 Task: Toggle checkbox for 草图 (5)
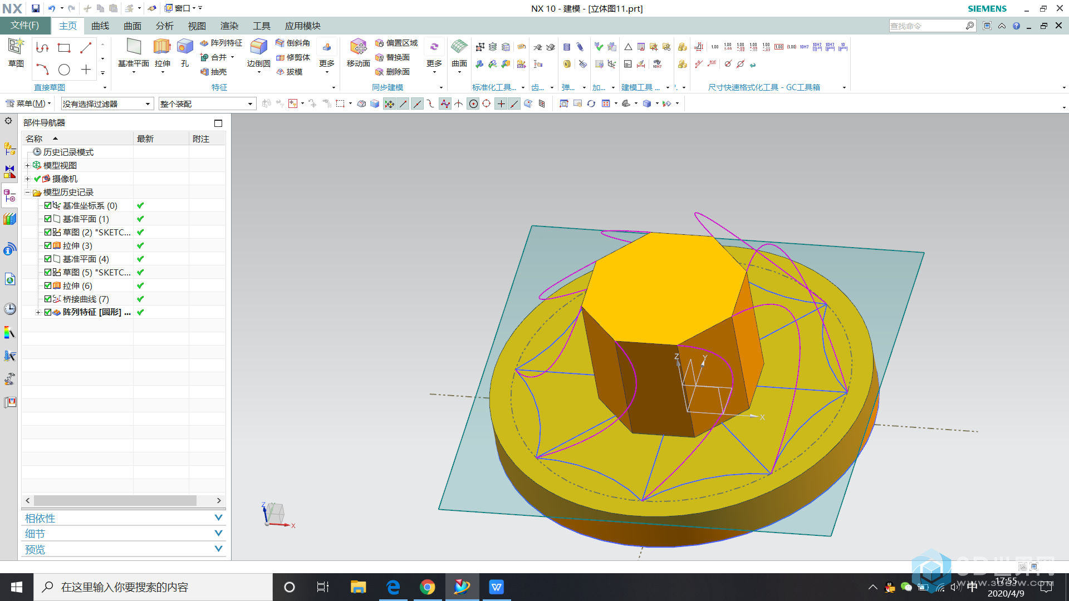coord(48,272)
